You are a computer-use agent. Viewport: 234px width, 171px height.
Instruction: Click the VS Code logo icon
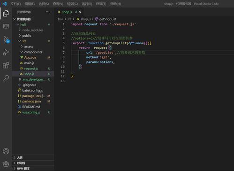4,4
